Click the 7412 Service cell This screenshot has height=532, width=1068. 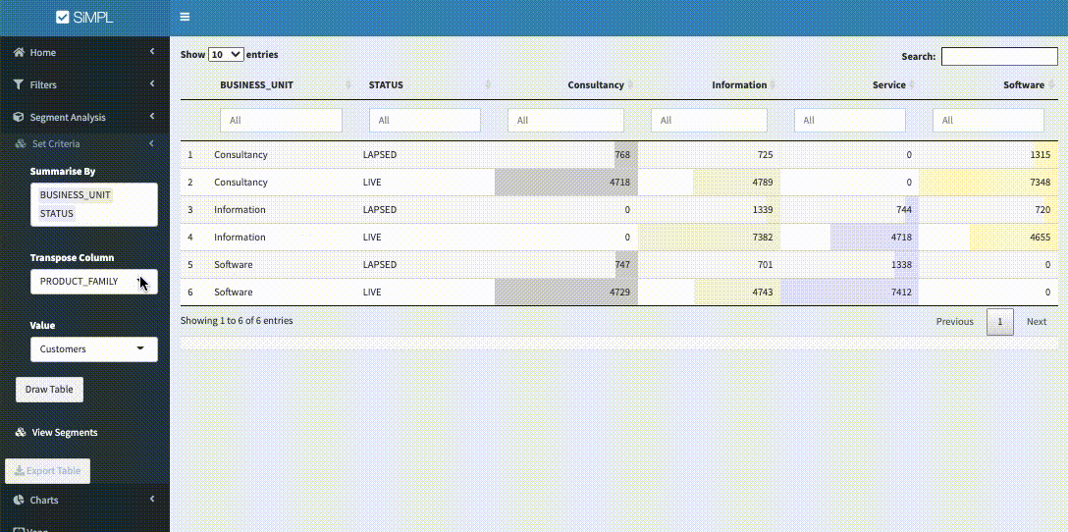[849, 293]
